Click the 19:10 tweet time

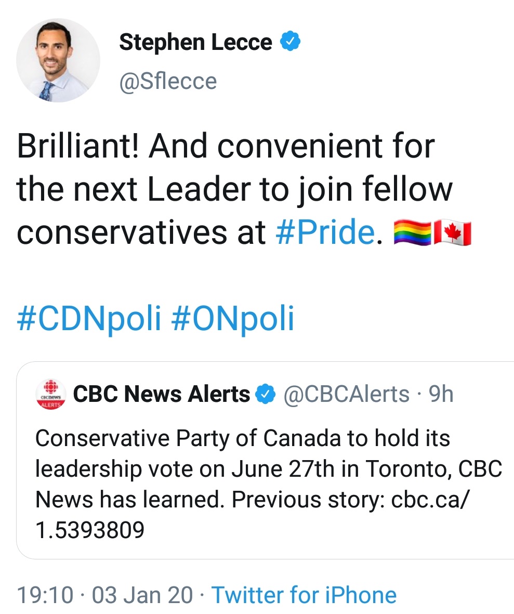[x=45, y=595]
